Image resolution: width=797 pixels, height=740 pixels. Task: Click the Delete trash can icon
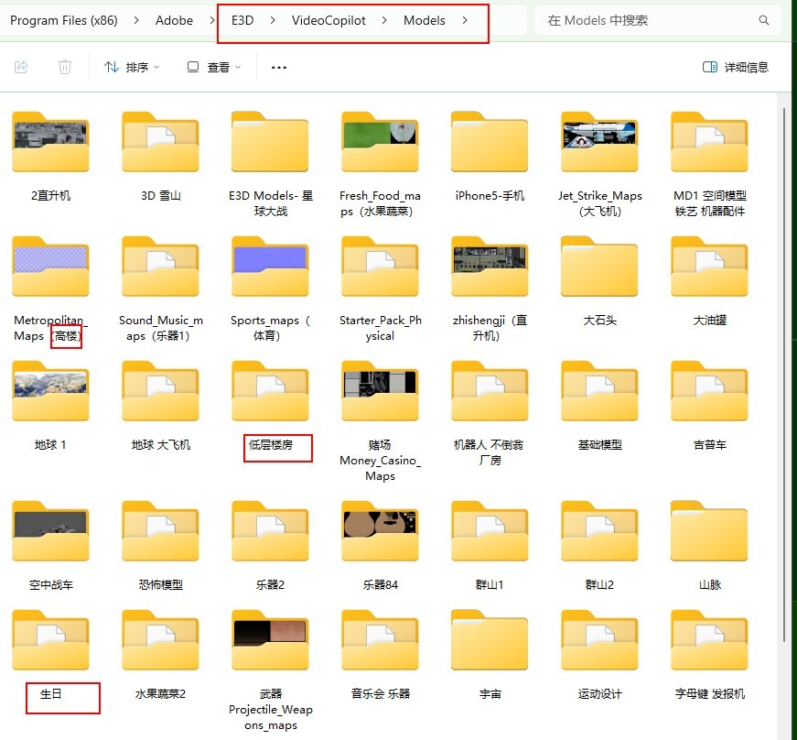pyautogui.click(x=65, y=67)
